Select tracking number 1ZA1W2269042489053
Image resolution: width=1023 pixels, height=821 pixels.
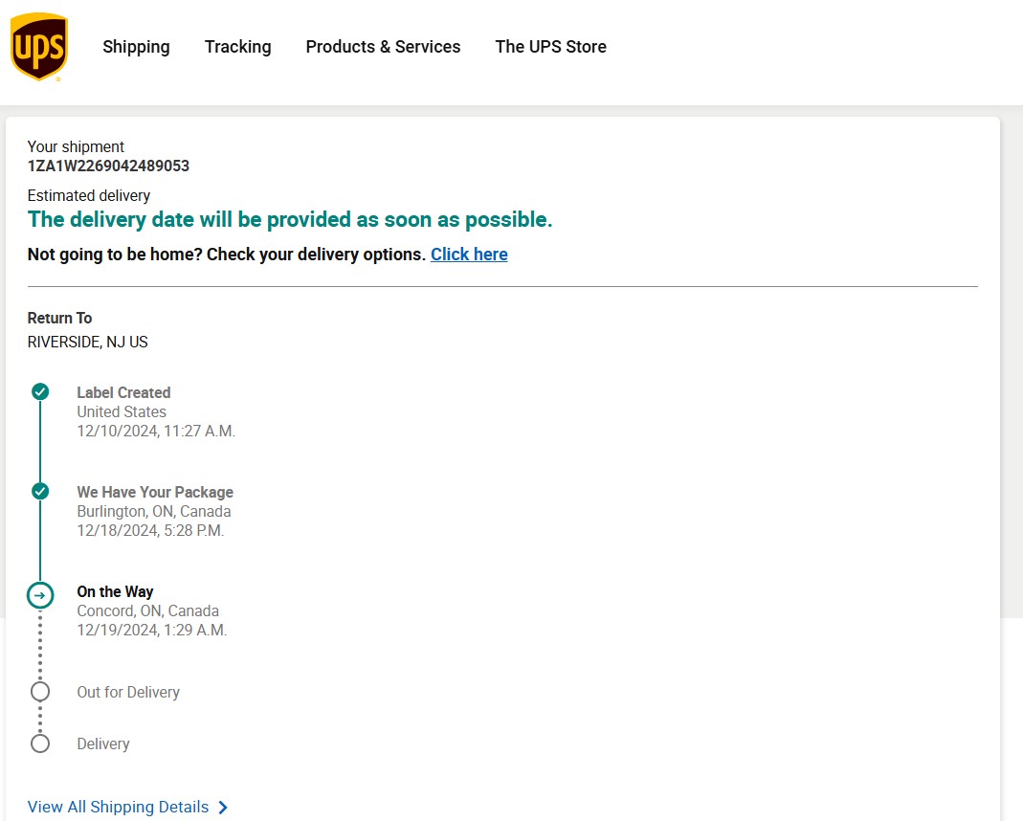coord(108,166)
